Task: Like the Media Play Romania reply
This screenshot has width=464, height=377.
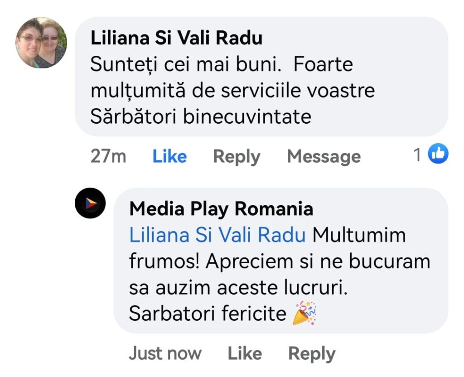Action: click(245, 353)
